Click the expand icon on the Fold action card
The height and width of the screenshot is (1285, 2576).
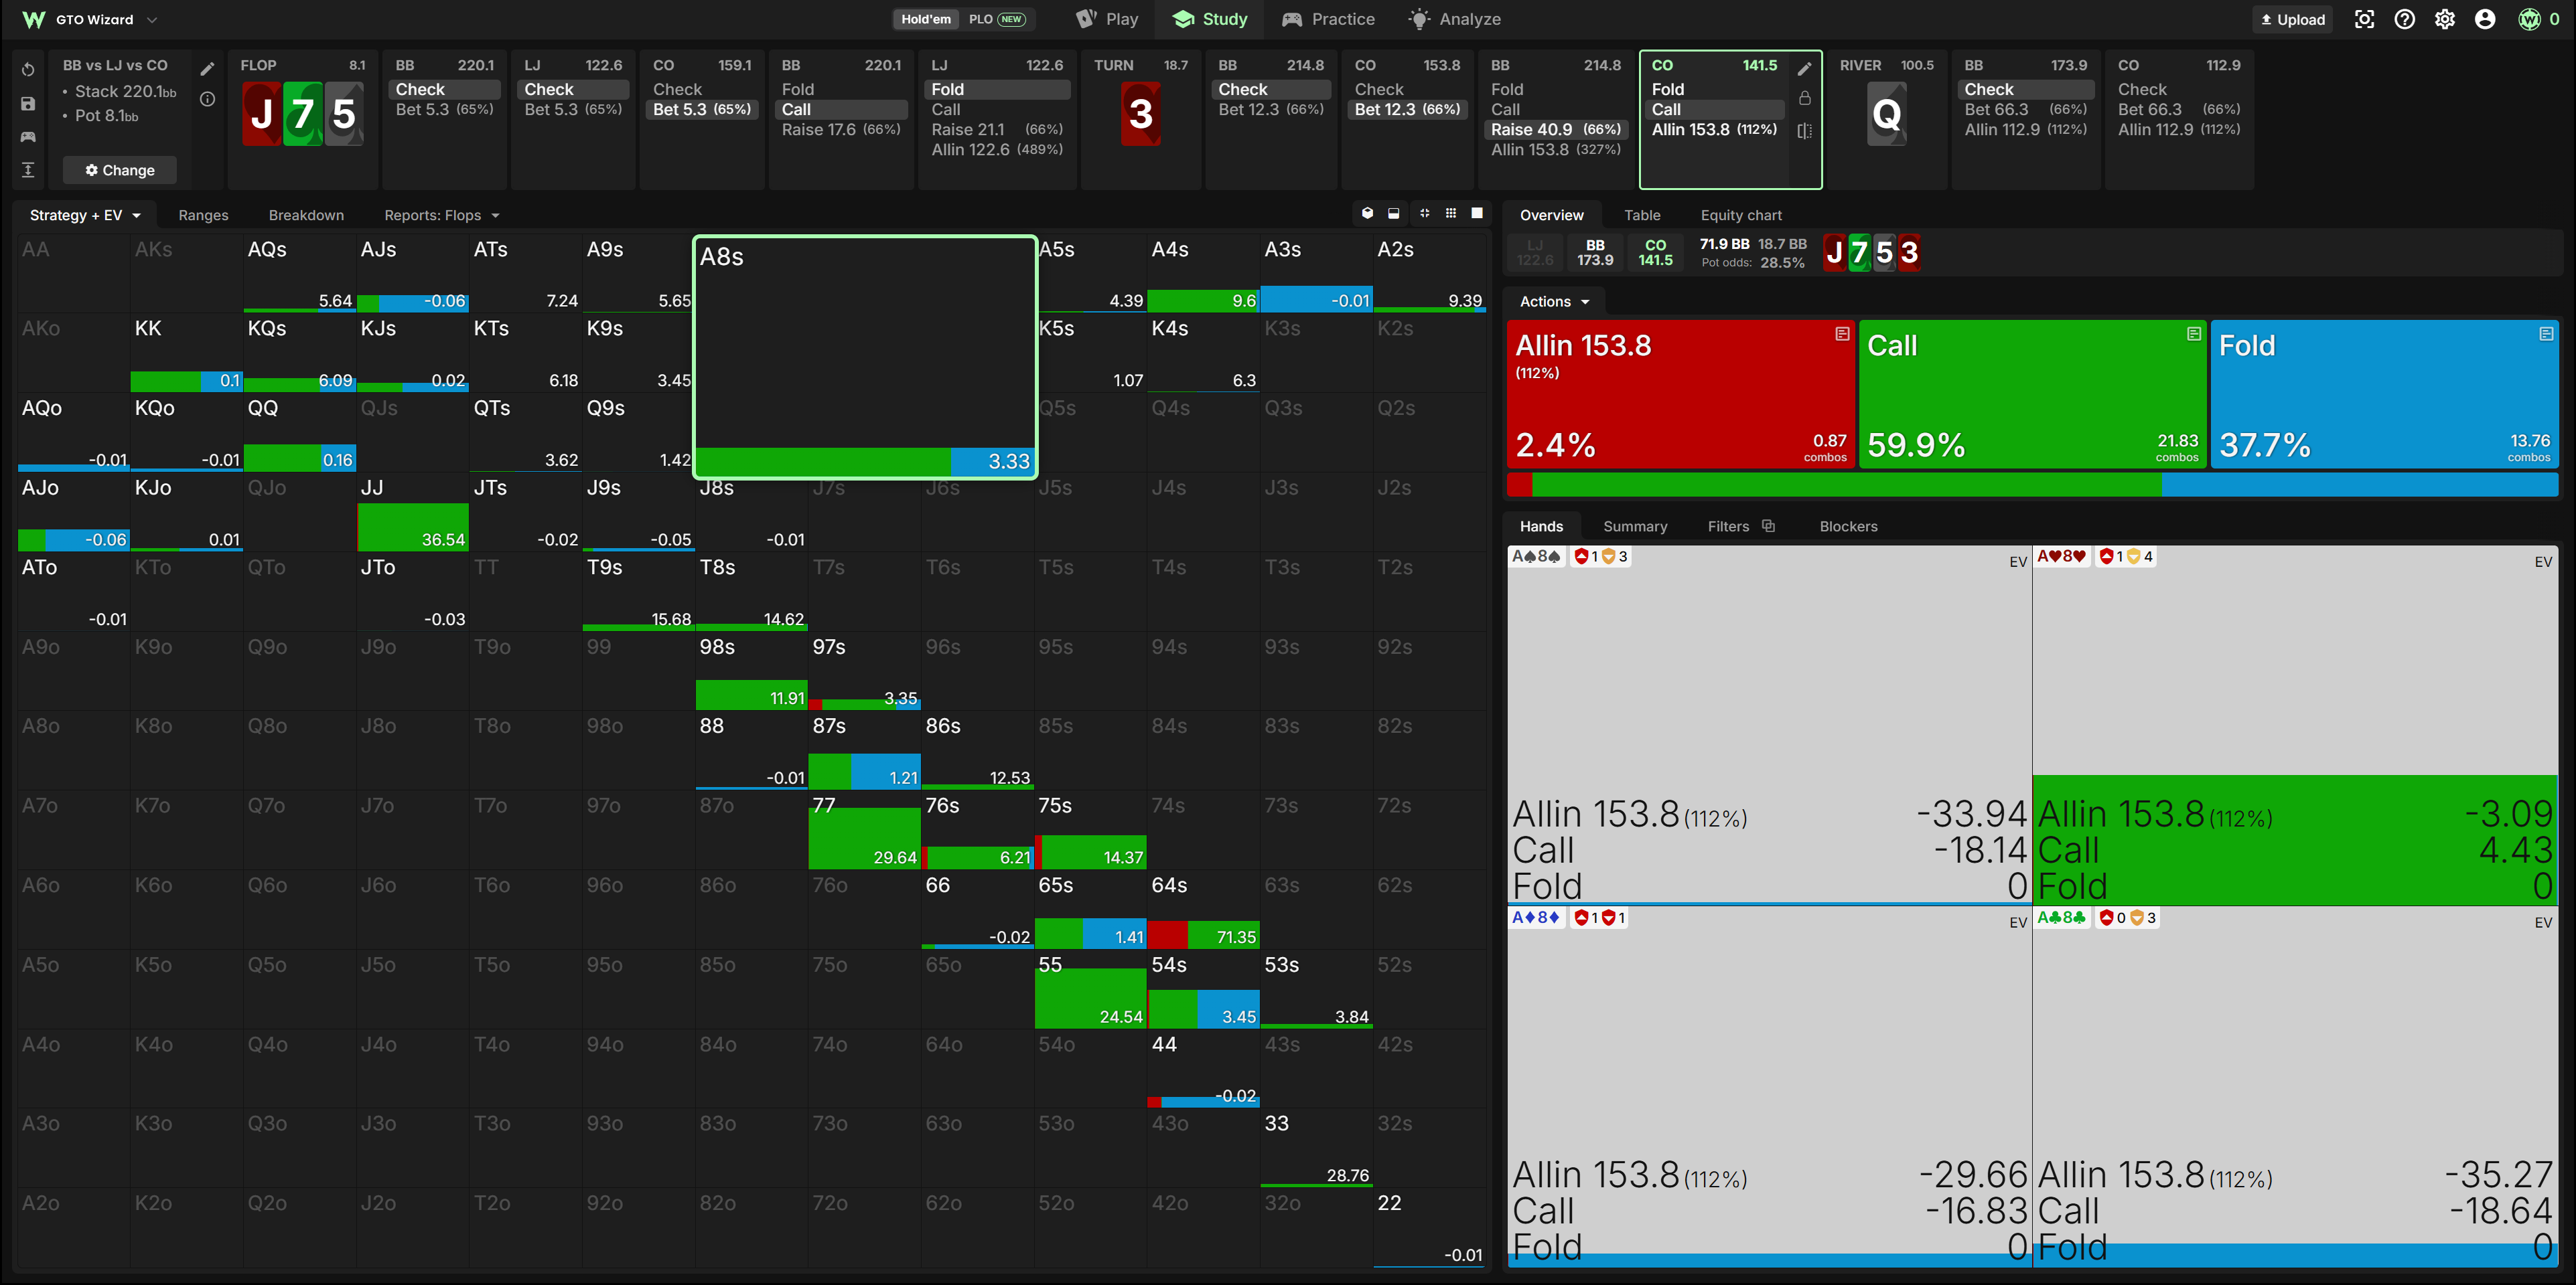(2546, 334)
